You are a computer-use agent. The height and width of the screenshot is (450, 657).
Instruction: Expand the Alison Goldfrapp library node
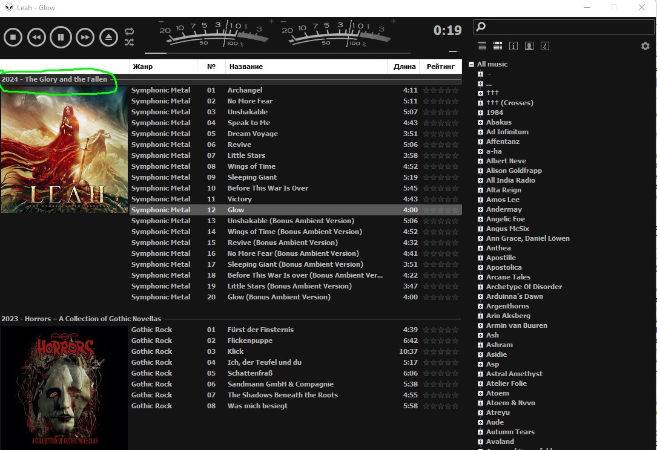pos(480,171)
